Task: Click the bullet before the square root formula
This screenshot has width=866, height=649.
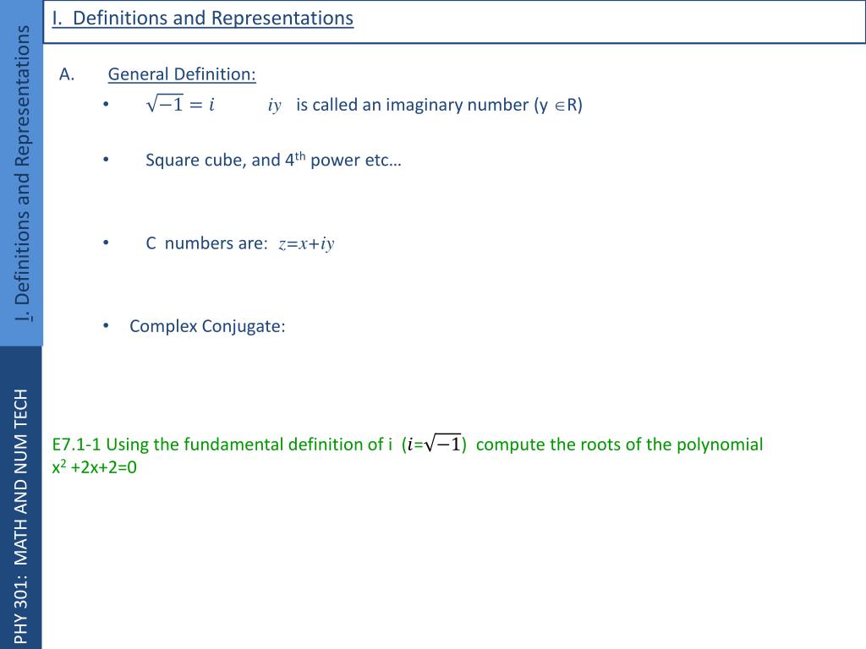Action: click(106, 104)
